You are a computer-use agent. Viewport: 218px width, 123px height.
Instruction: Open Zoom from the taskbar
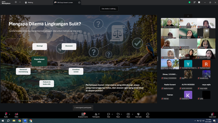click(25, 121)
